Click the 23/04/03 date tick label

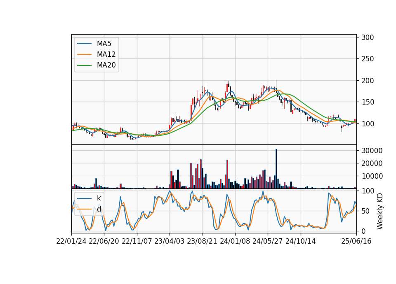pos(170,241)
